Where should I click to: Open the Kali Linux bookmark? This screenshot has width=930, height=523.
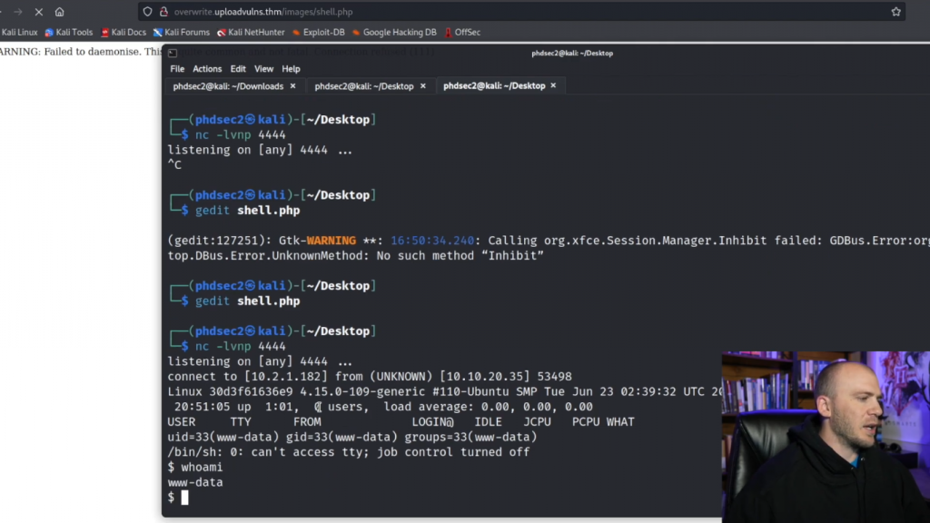[19, 33]
